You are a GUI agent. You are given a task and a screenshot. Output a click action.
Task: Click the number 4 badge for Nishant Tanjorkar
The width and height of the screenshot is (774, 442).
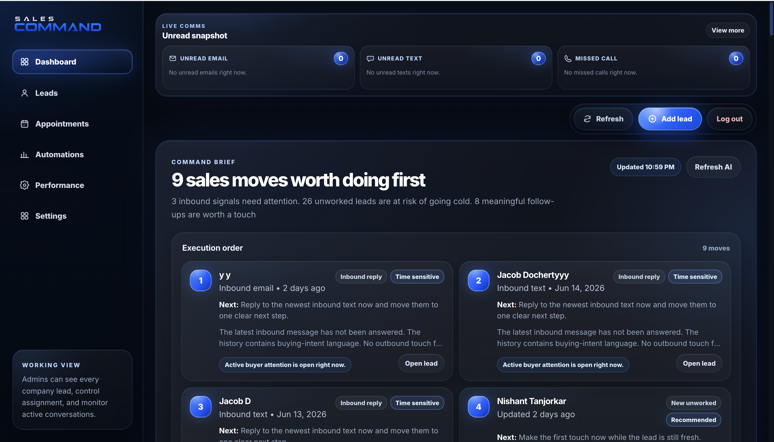478,407
